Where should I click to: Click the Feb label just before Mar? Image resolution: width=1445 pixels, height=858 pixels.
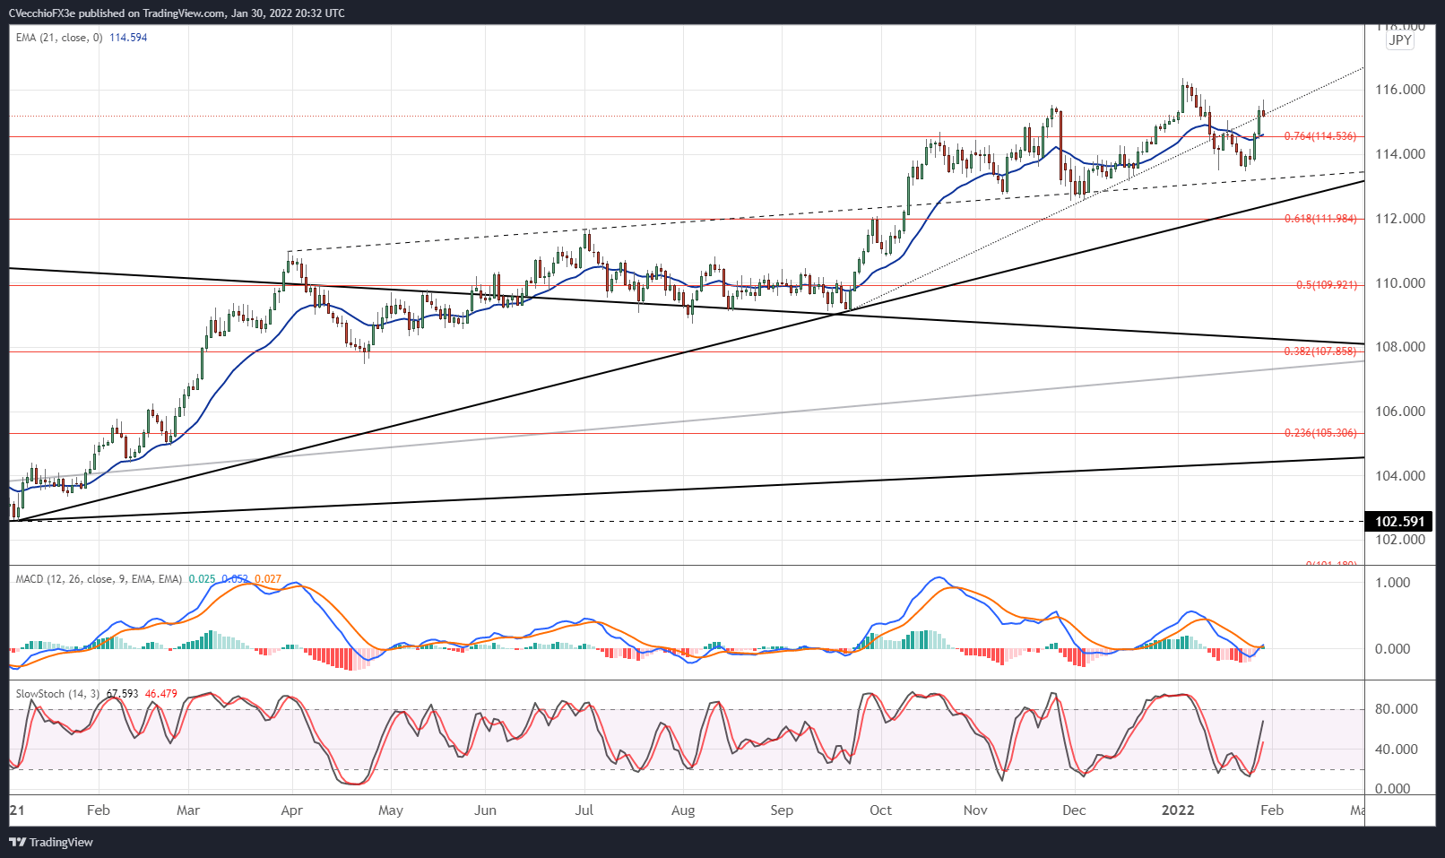click(x=99, y=810)
